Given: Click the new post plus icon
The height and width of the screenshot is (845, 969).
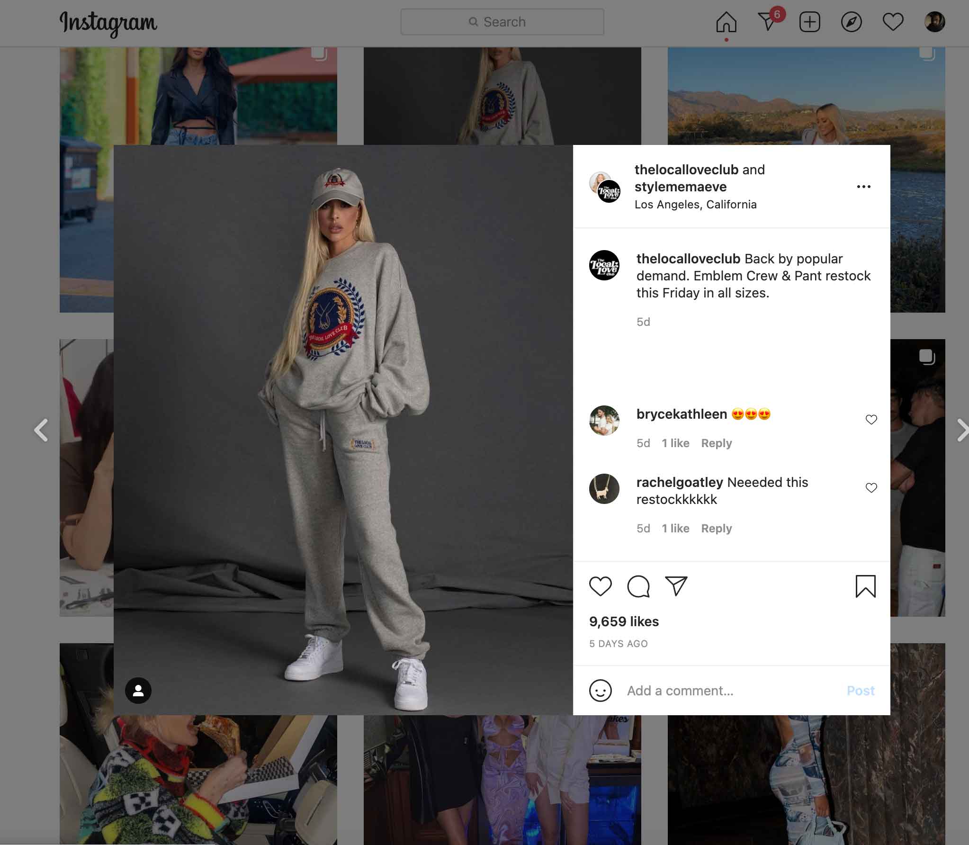Looking at the screenshot, I should tap(810, 22).
